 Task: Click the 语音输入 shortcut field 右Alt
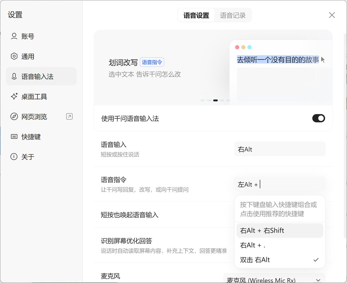[280, 149]
